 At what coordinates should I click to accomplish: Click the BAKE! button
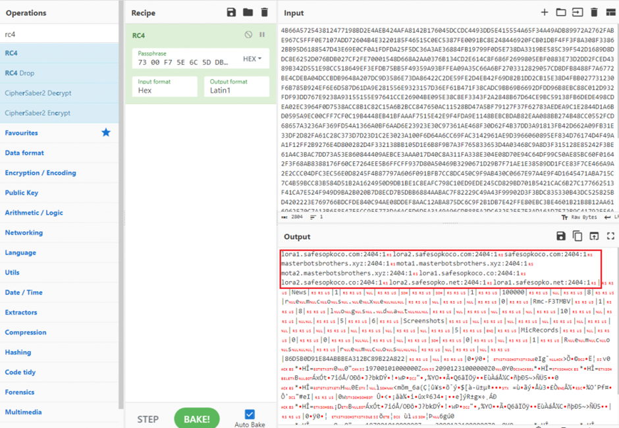[197, 419]
